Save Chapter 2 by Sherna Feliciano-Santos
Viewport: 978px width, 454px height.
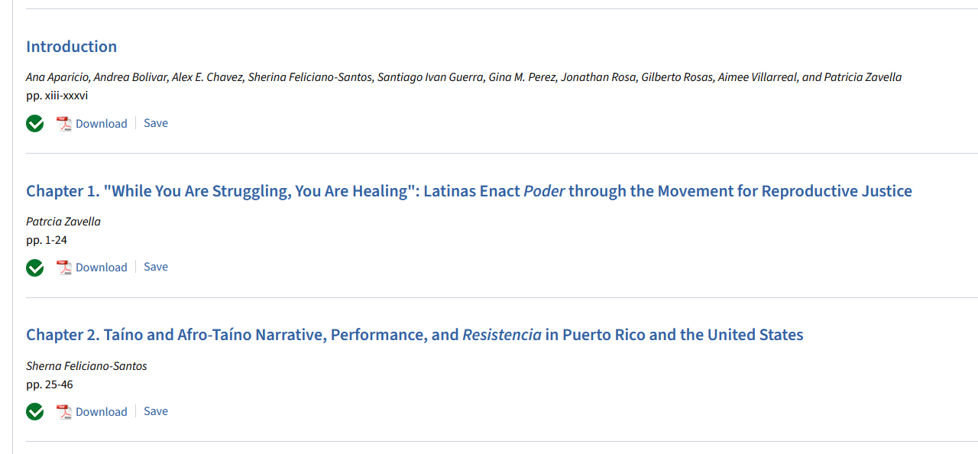point(156,411)
